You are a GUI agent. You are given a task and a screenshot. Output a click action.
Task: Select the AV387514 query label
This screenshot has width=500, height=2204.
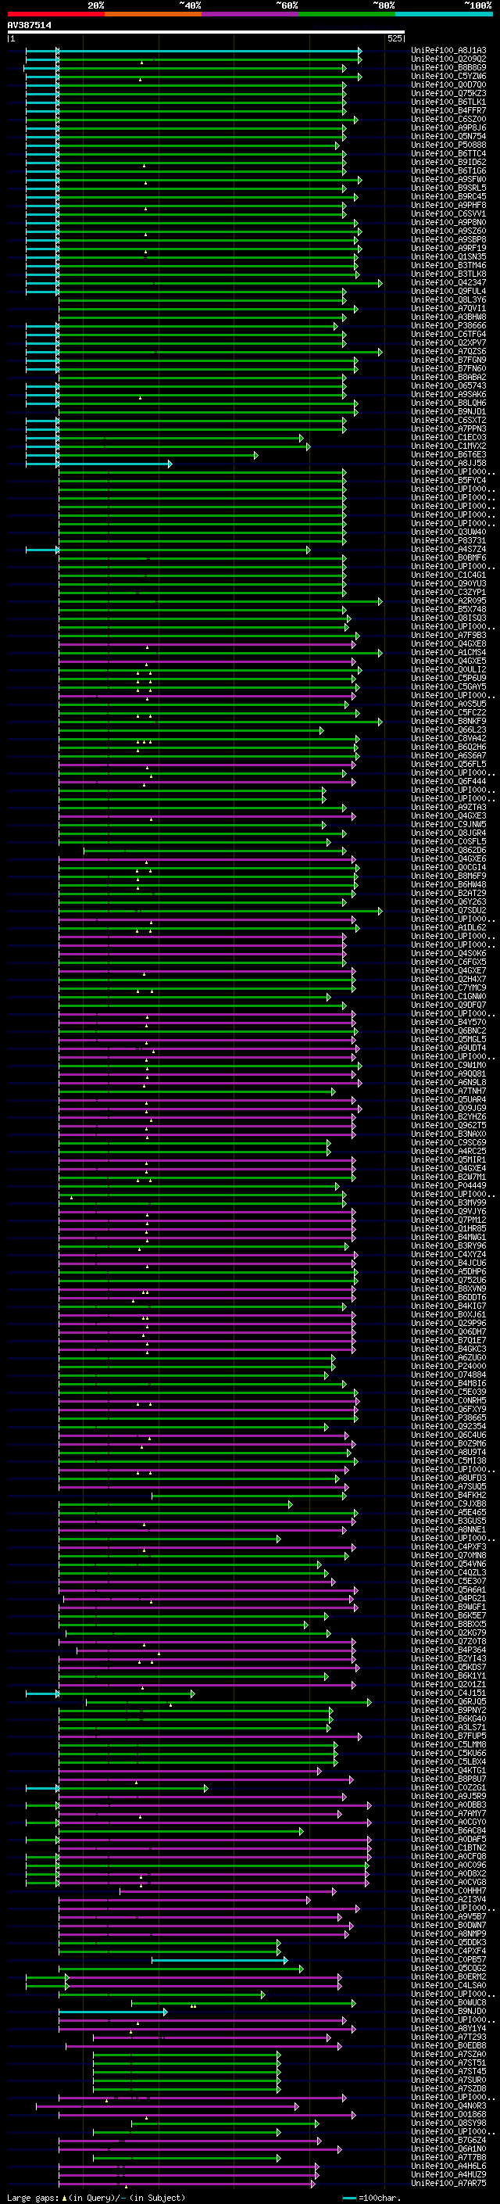[29, 25]
